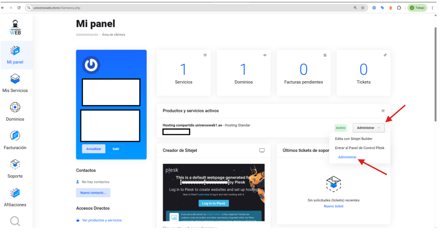Screen dimensions: 441x232
Task: Click the magnifier search icon in sidebar
Action: (x=15, y=221)
